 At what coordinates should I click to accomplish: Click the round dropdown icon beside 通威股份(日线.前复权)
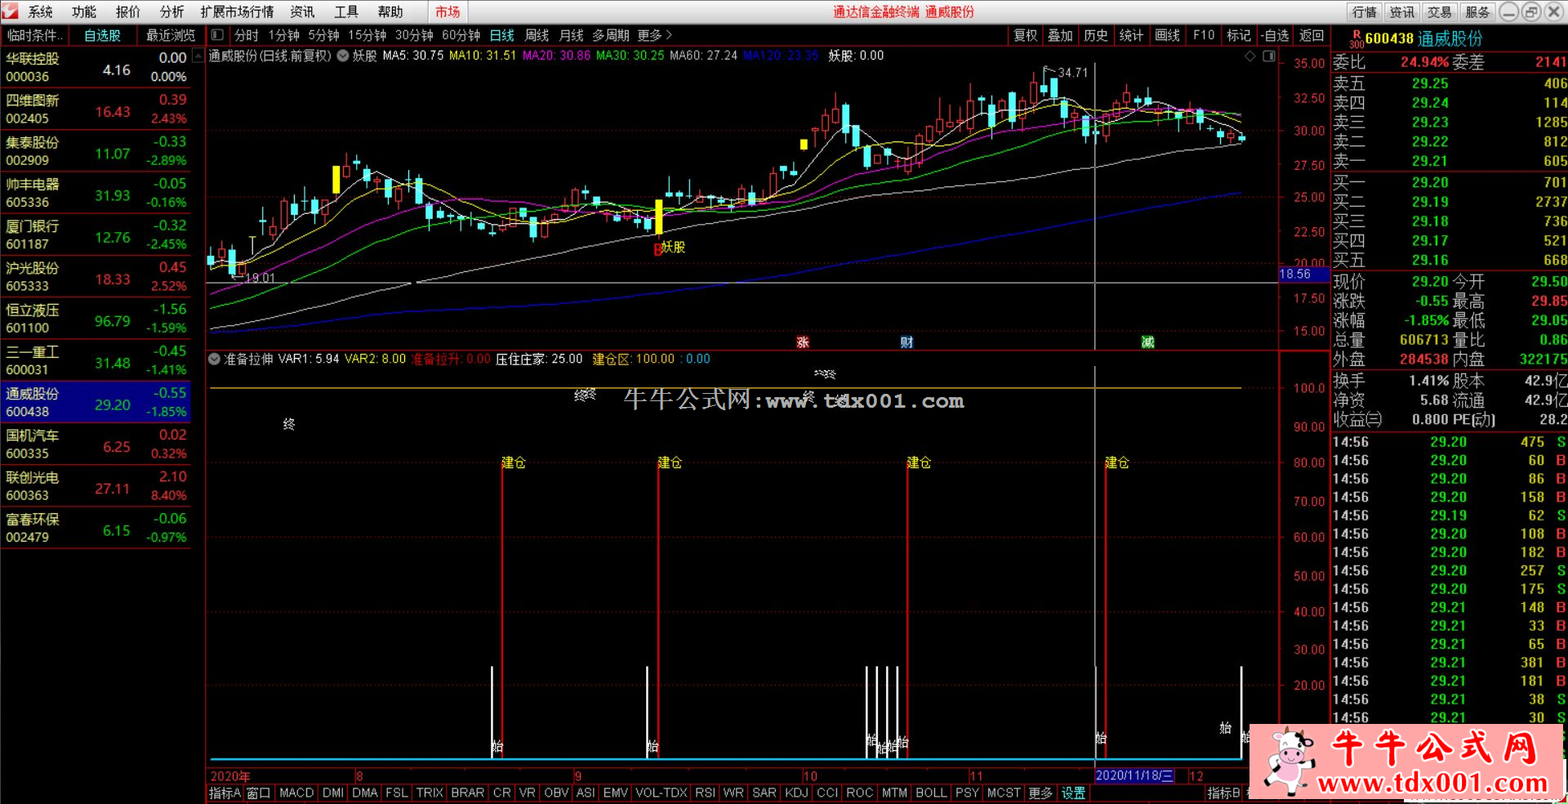point(343,56)
